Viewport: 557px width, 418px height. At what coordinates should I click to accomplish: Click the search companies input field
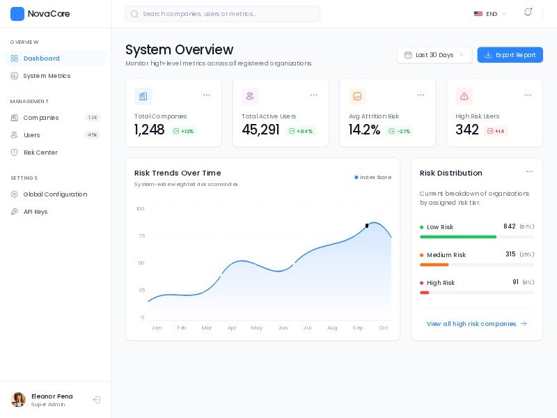[x=223, y=14]
